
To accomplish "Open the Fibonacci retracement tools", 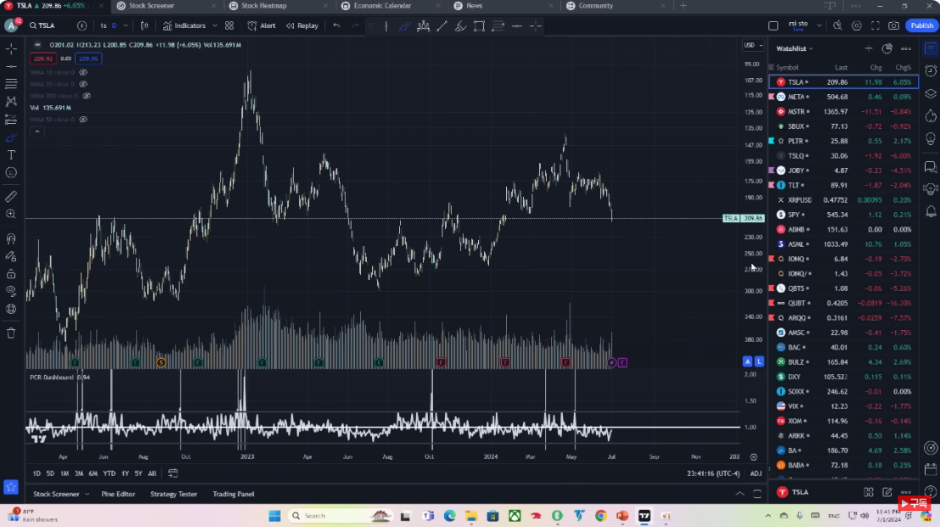I will 11,84.
